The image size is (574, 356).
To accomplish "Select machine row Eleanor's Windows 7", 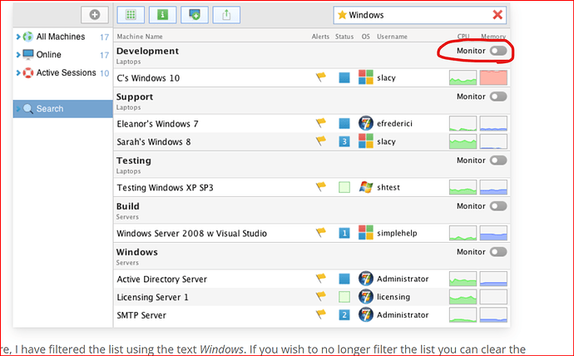I will [x=311, y=123].
